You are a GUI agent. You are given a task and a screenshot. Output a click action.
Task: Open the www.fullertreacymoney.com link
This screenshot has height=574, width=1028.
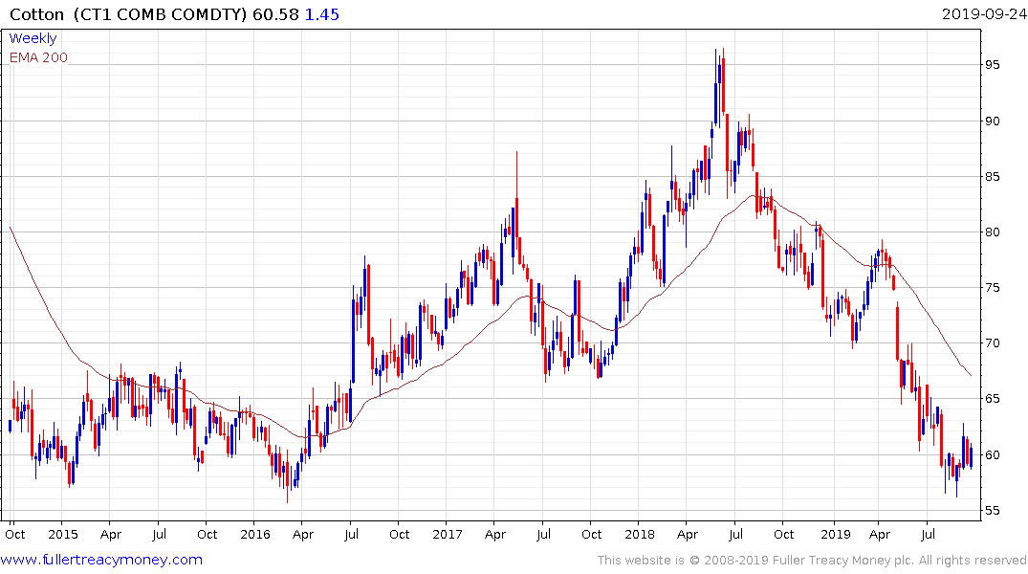point(101,560)
